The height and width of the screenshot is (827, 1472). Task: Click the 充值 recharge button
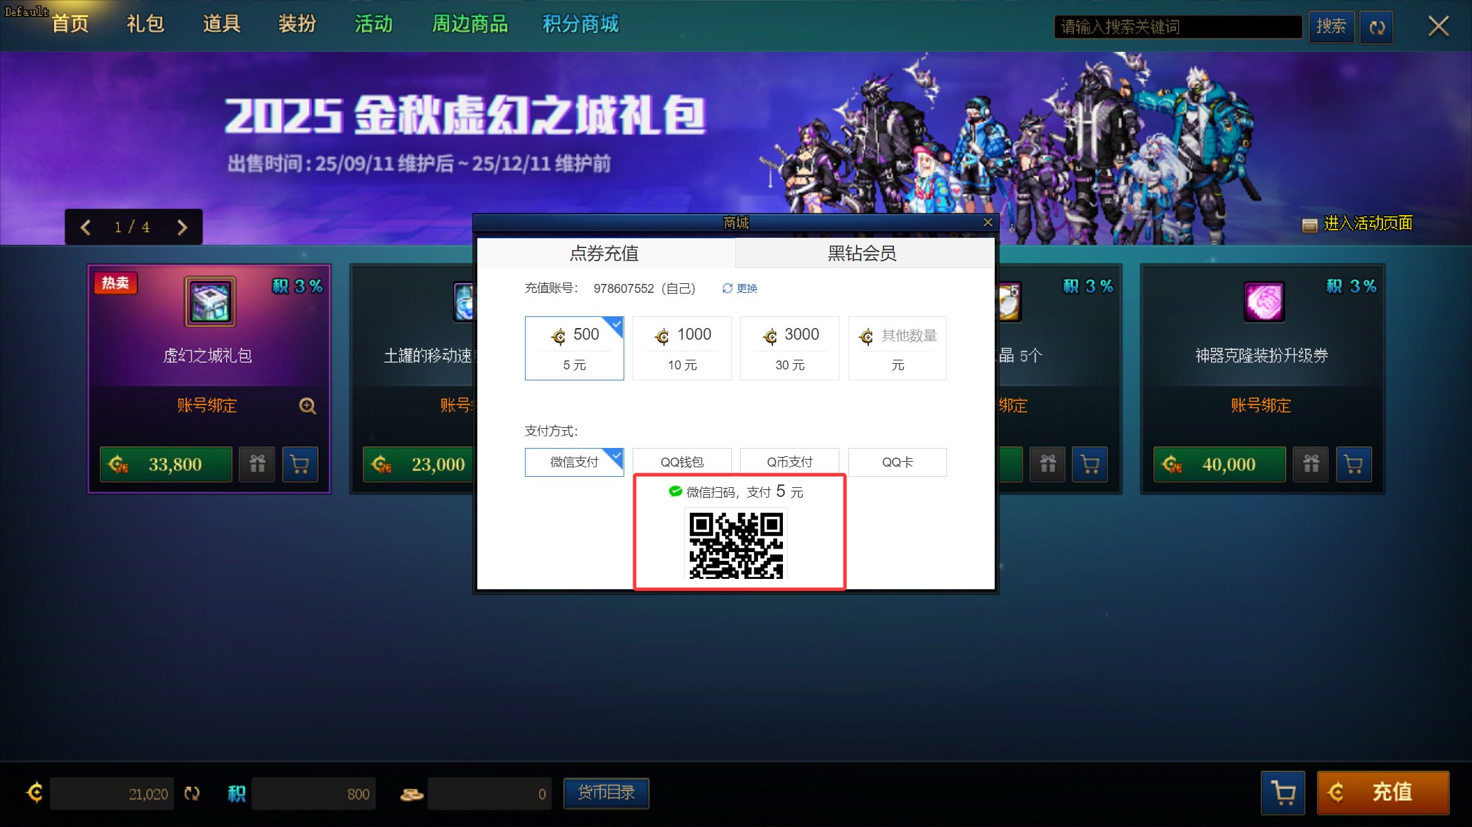[1382, 793]
